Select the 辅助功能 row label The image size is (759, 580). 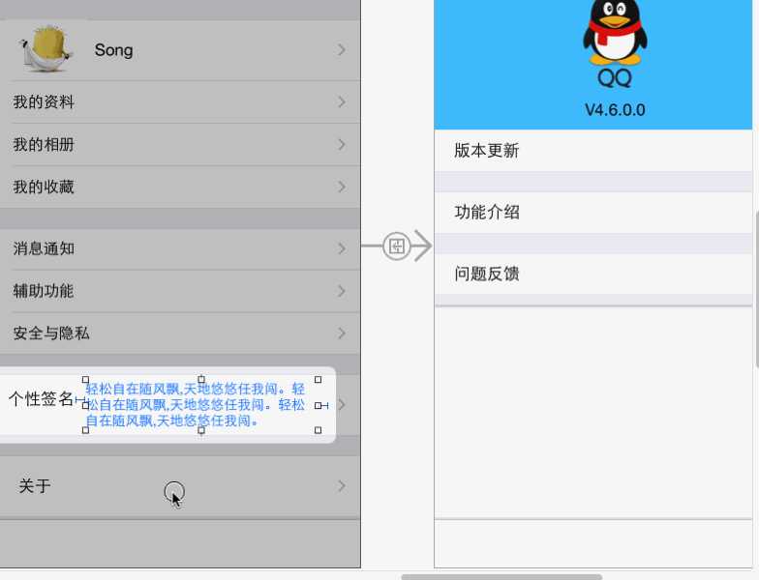tap(44, 291)
